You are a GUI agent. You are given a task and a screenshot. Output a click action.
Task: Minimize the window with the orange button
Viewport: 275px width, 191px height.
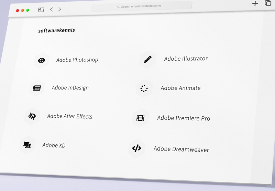pyautogui.click(x=22, y=11)
